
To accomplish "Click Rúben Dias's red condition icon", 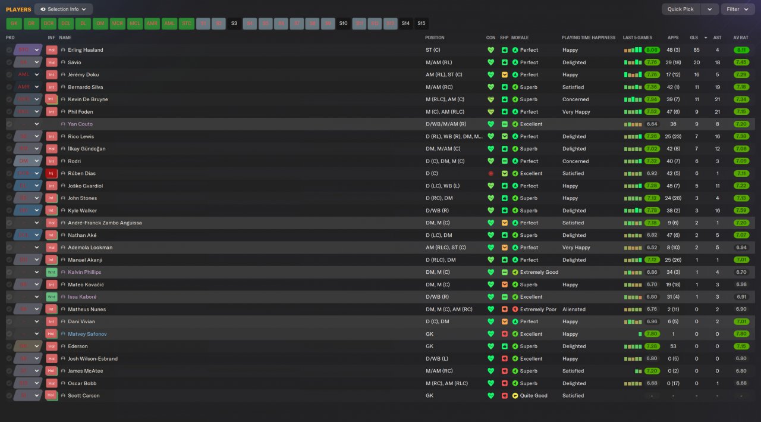I will tap(490, 173).
